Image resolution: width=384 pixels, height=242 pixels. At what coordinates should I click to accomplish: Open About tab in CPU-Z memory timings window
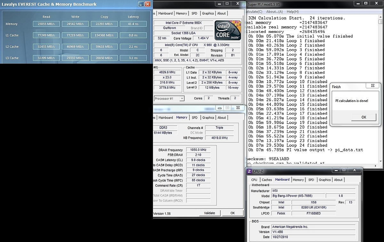222,118
